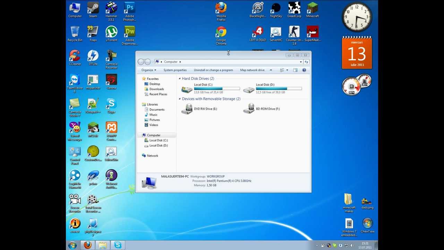Select the Counter-Strike 1.6 desktop icon
This screenshot has height=250, width=444.
(294, 35)
